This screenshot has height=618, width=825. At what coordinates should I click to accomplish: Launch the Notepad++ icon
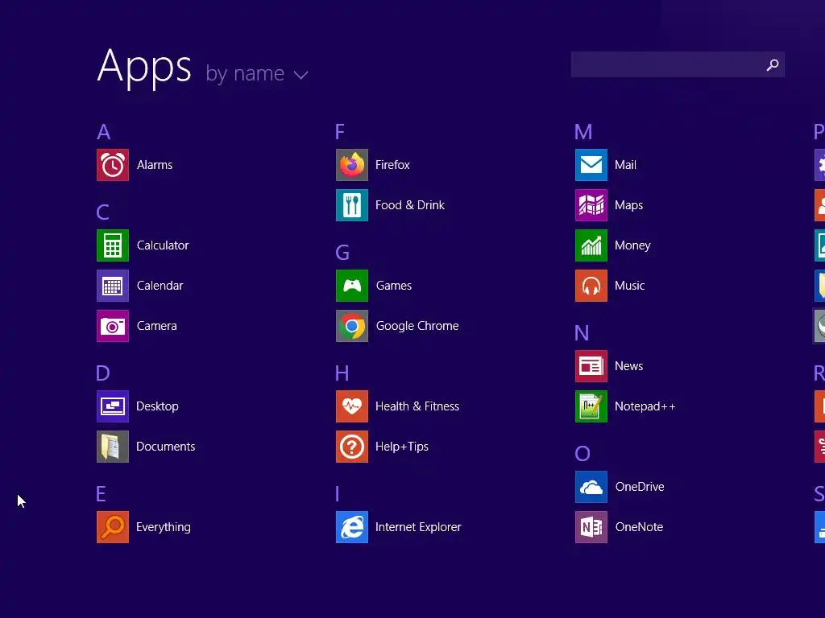pos(591,406)
